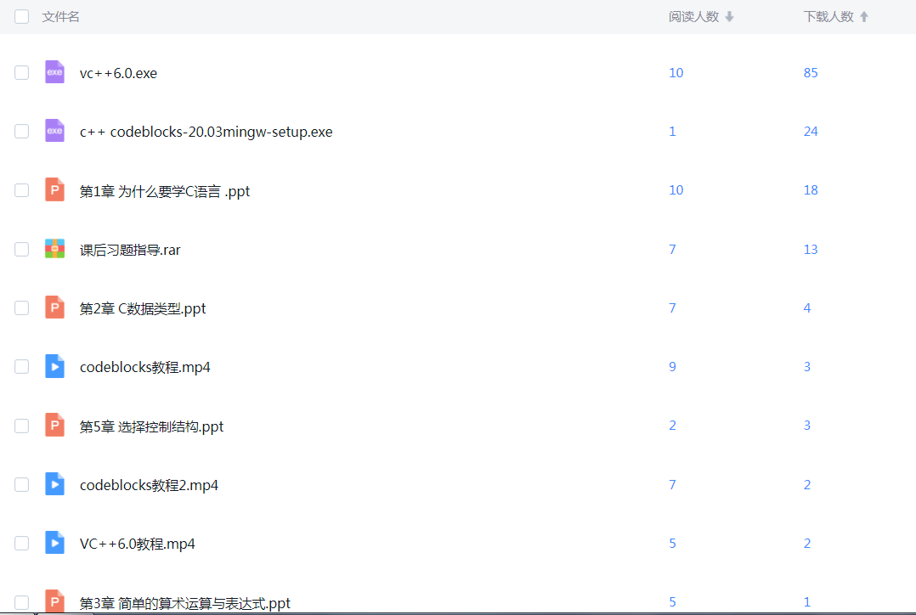Tick the checkbox for codeblocks教程2.mp4

point(22,484)
